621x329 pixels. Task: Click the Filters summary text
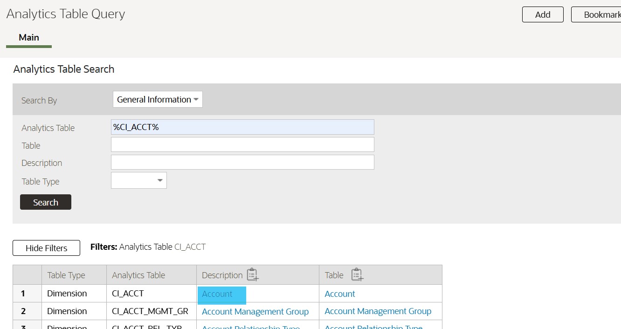coord(148,247)
